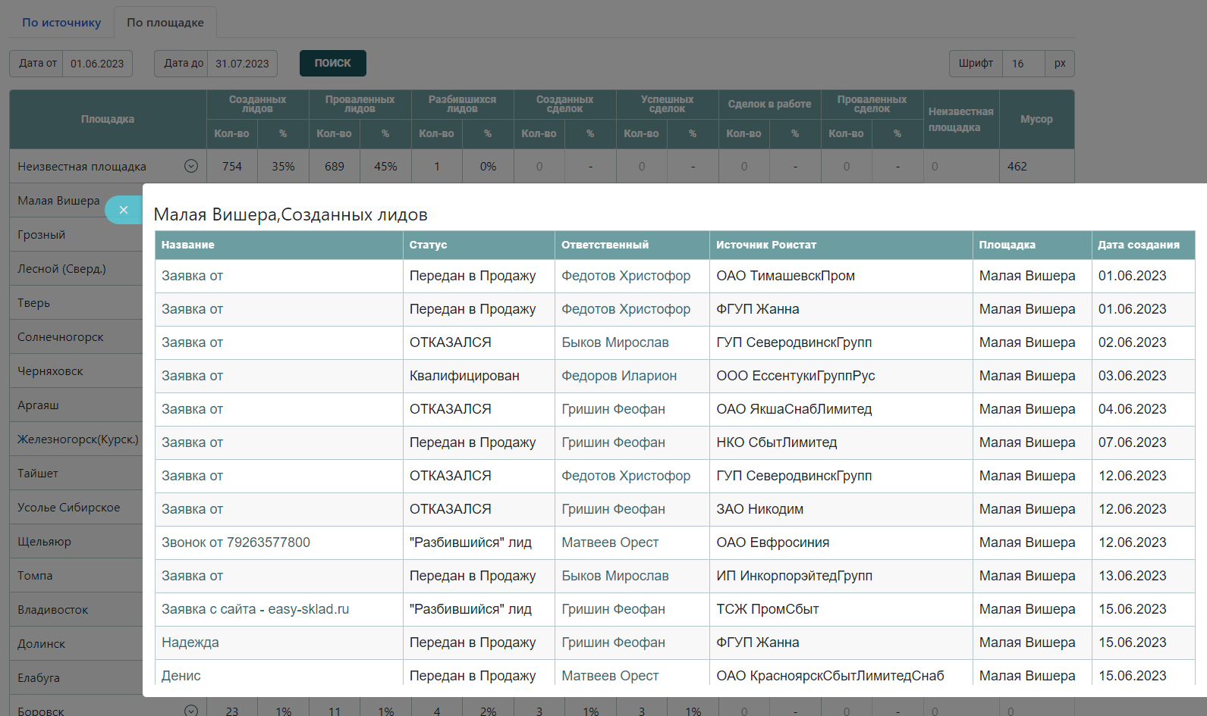Change the Шрифт font size value
Screen dimensions: 1207x716
(x=1023, y=64)
